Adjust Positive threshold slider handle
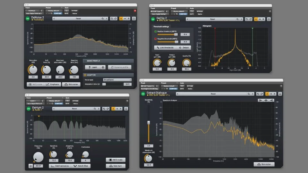Screen dimensions: 308x173 (x=176, y=35)
